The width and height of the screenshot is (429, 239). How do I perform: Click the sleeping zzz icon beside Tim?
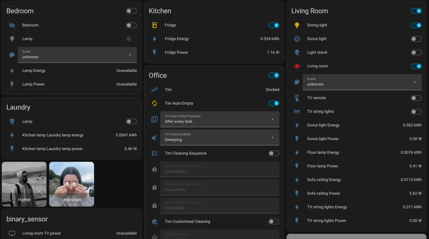click(154, 90)
